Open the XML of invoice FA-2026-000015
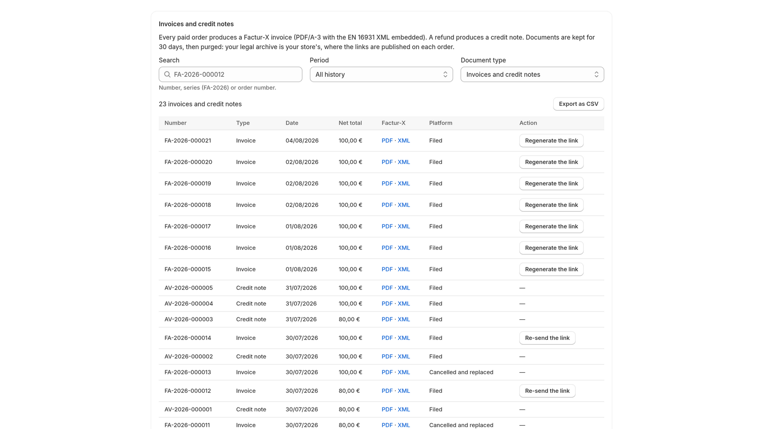 click(403, 269)
